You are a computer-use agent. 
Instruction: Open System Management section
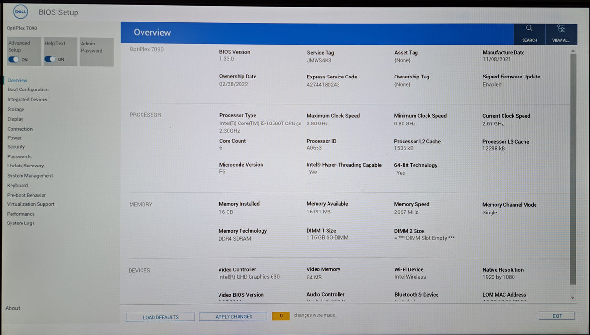pyautogui.click(x=30, y=176)
